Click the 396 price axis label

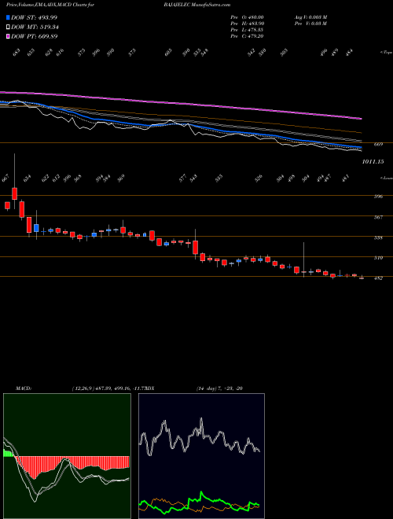point(378,197)
